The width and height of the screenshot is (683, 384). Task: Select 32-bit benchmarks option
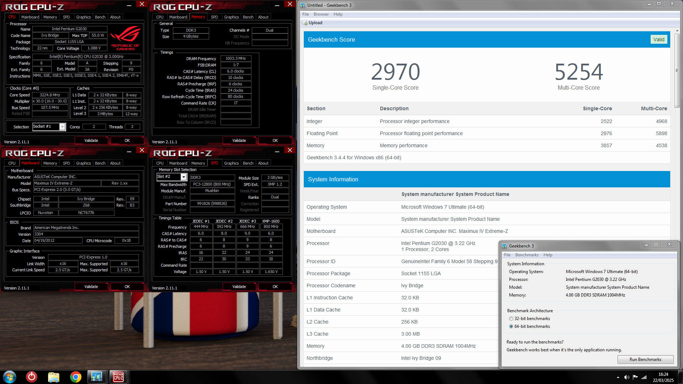click(x=511, y=319)
